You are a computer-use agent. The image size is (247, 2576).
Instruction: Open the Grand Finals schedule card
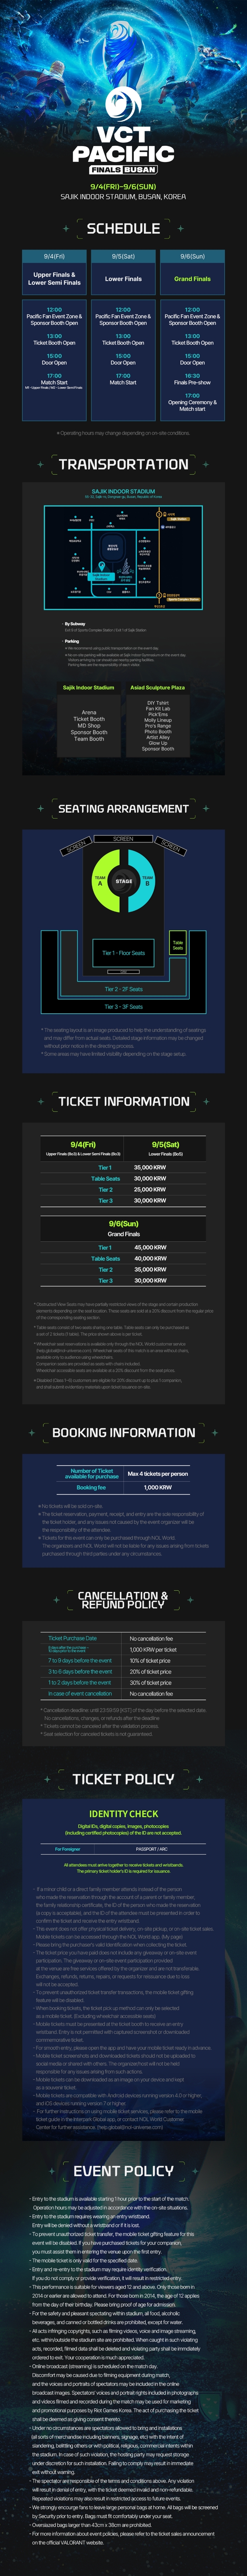coord(192,279)
